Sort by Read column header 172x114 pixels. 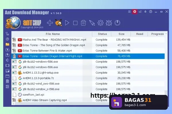coord(139,34)
